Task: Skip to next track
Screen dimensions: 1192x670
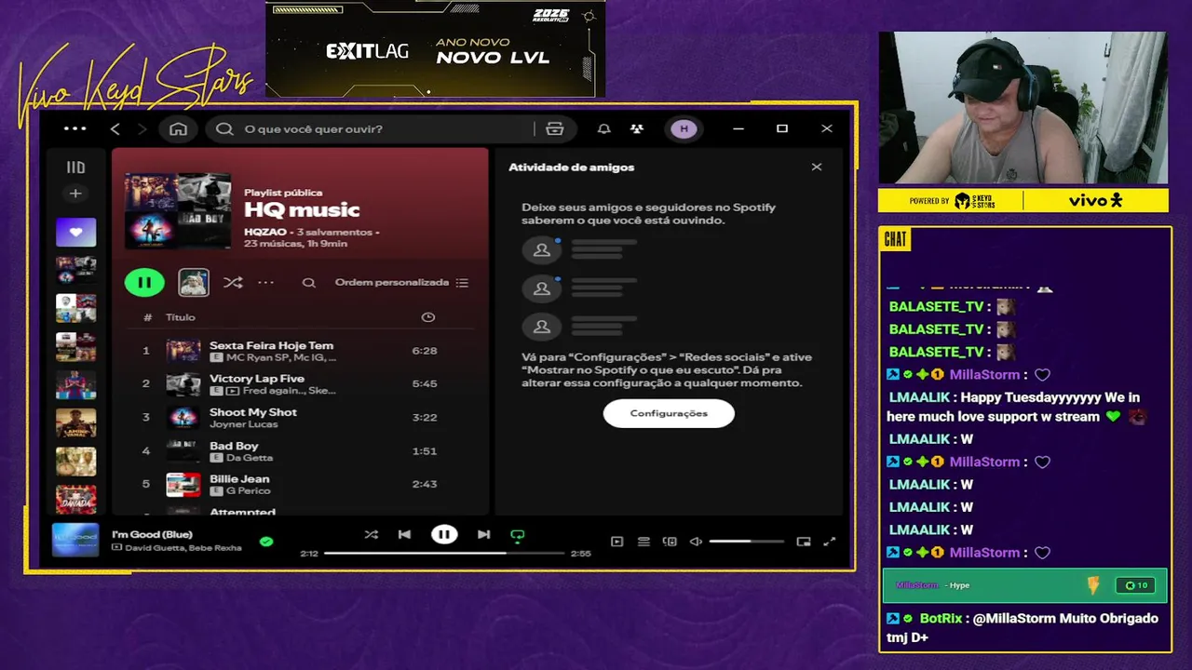Action: (x=483, y=534)
